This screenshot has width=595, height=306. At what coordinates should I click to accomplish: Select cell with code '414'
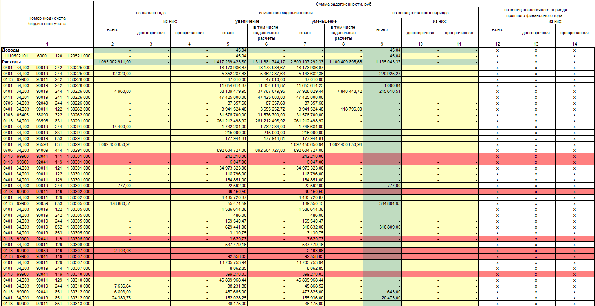coord(59,150)
